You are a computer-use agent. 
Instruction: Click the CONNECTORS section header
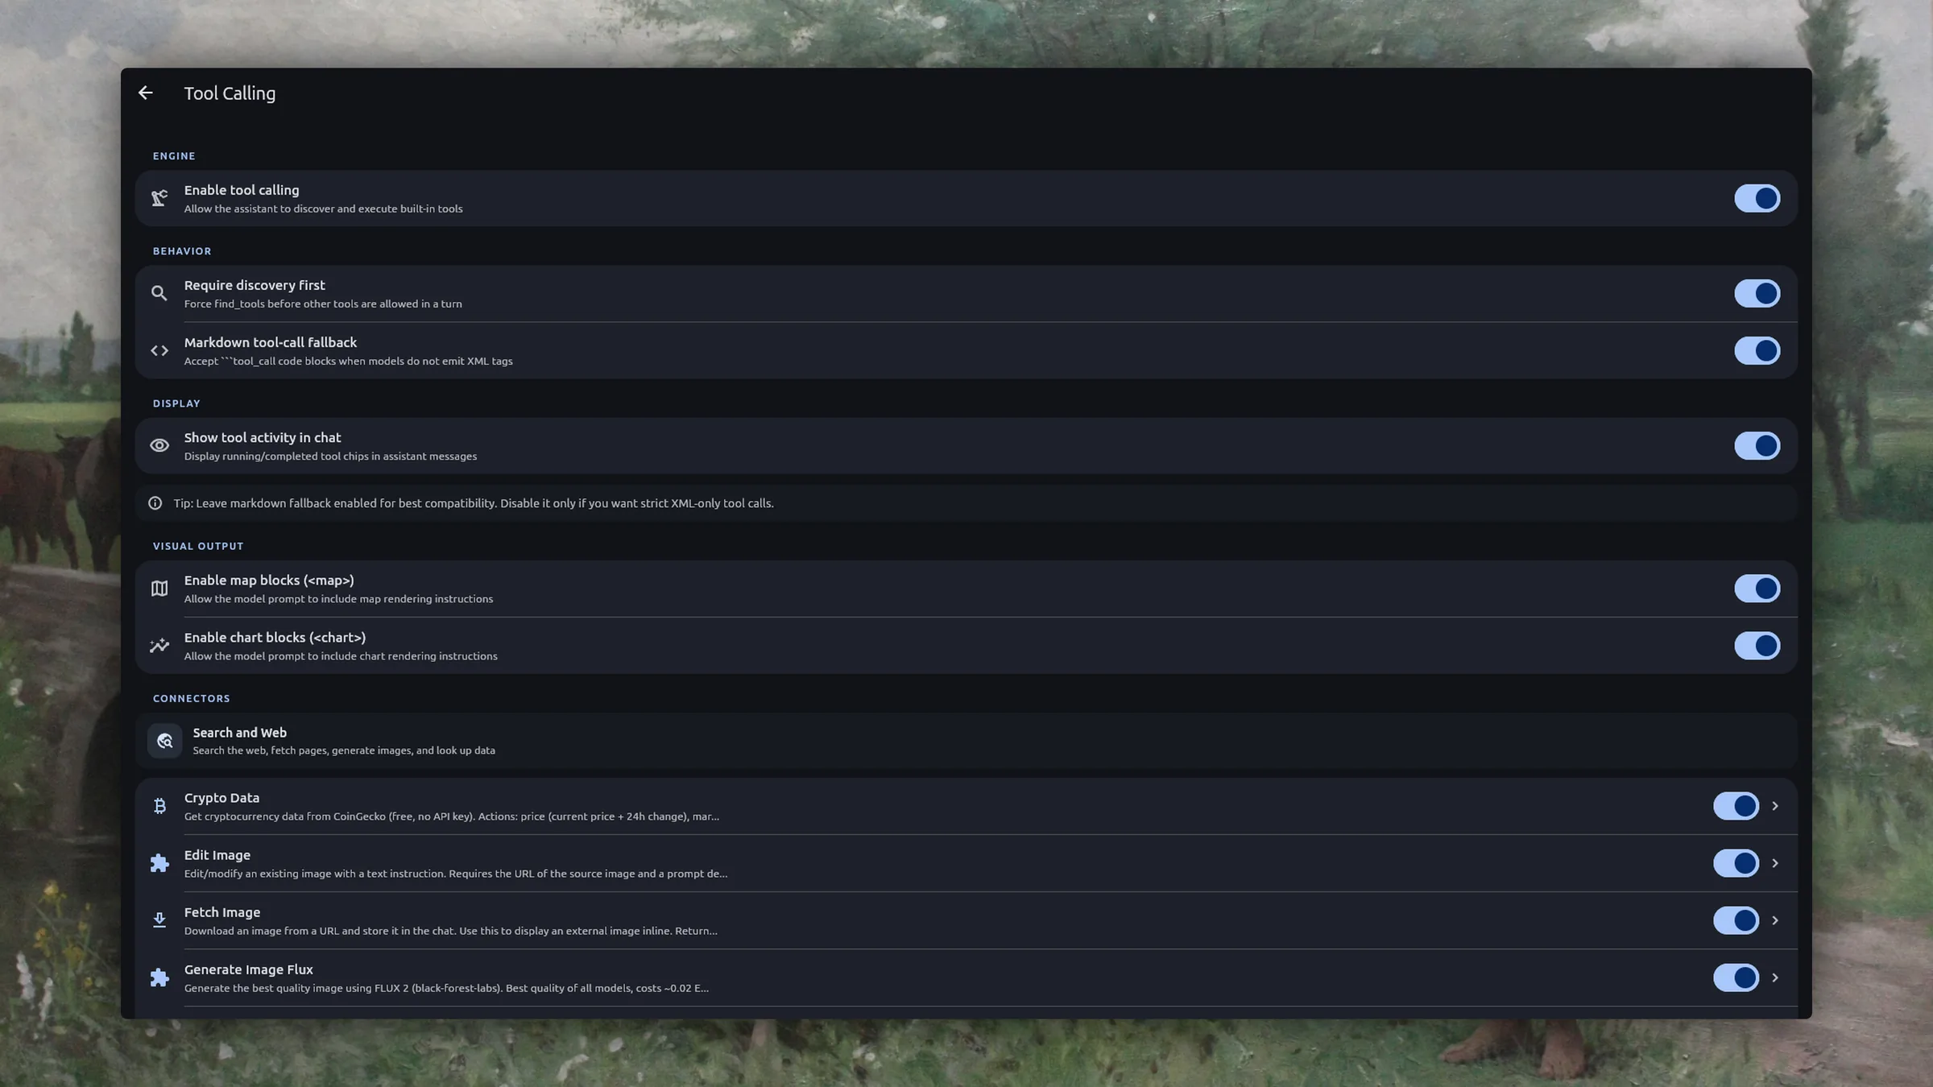tap(192, 698)
